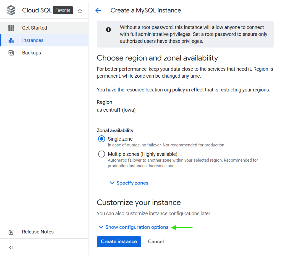Click the Get Started dashboard icon

coord(11,28)
